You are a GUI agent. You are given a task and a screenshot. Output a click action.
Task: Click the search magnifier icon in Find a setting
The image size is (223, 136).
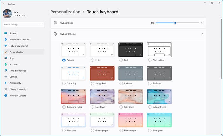pos(41,25)
